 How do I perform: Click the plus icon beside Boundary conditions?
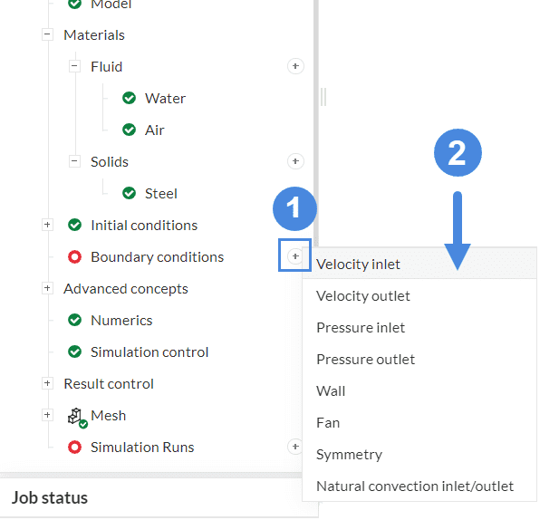[295, 256]
